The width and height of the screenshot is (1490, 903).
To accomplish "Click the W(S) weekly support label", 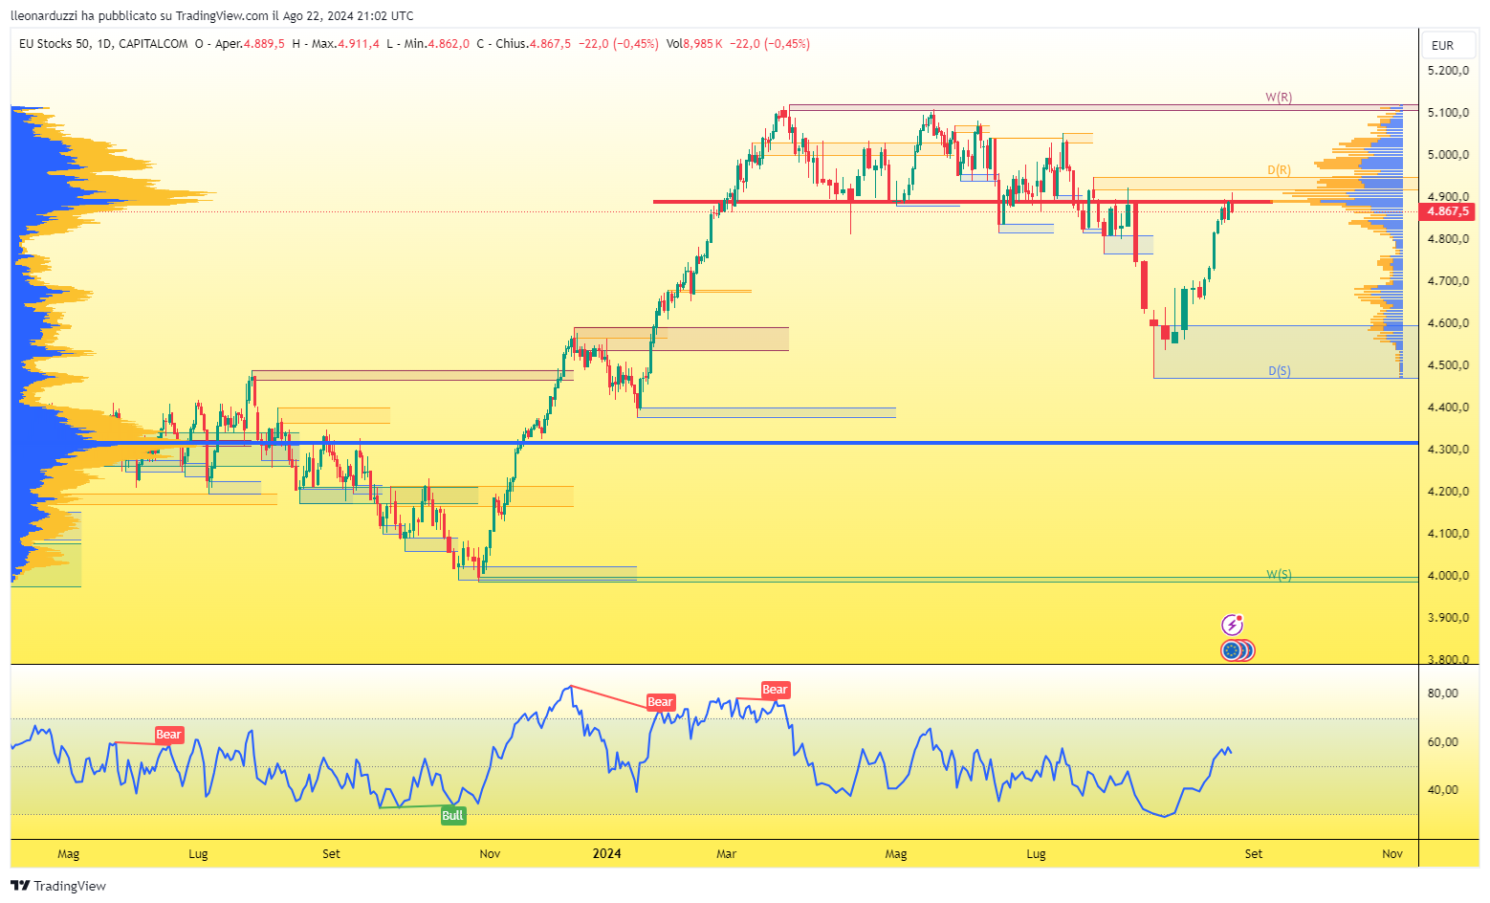I will pyautogui.click(x=1279, y=575).
